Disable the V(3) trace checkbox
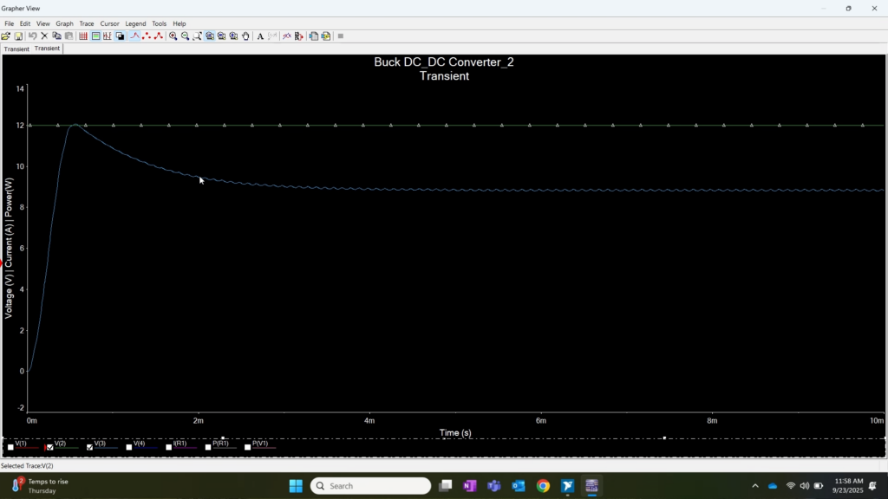888x499 pixels. (x=89, y=448)
